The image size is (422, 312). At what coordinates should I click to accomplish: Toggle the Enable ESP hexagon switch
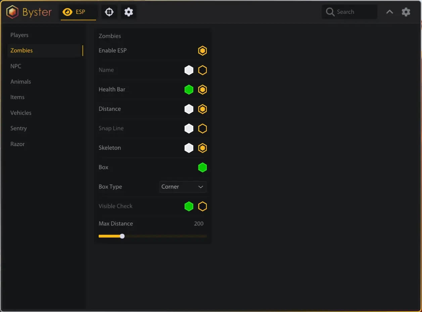[202, 51]
